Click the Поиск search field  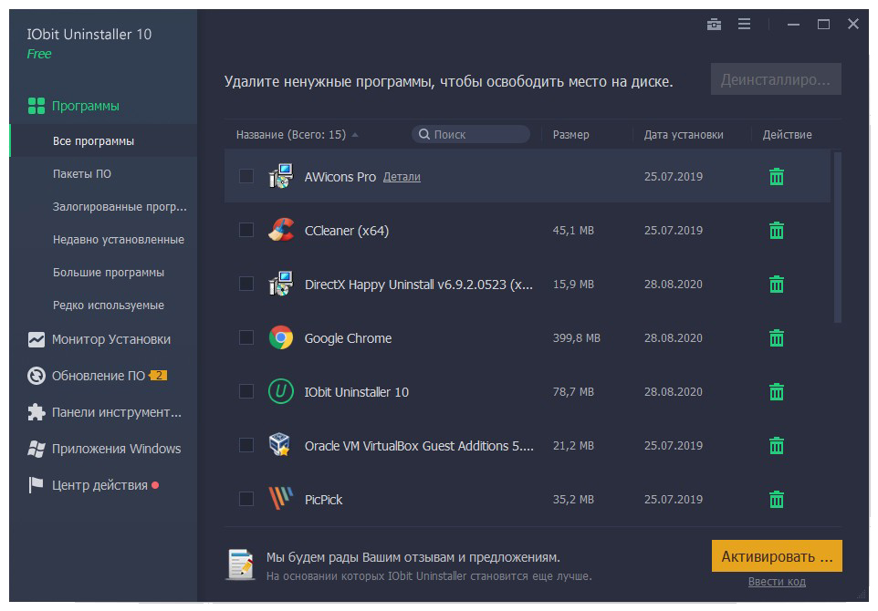pos(471,134)
